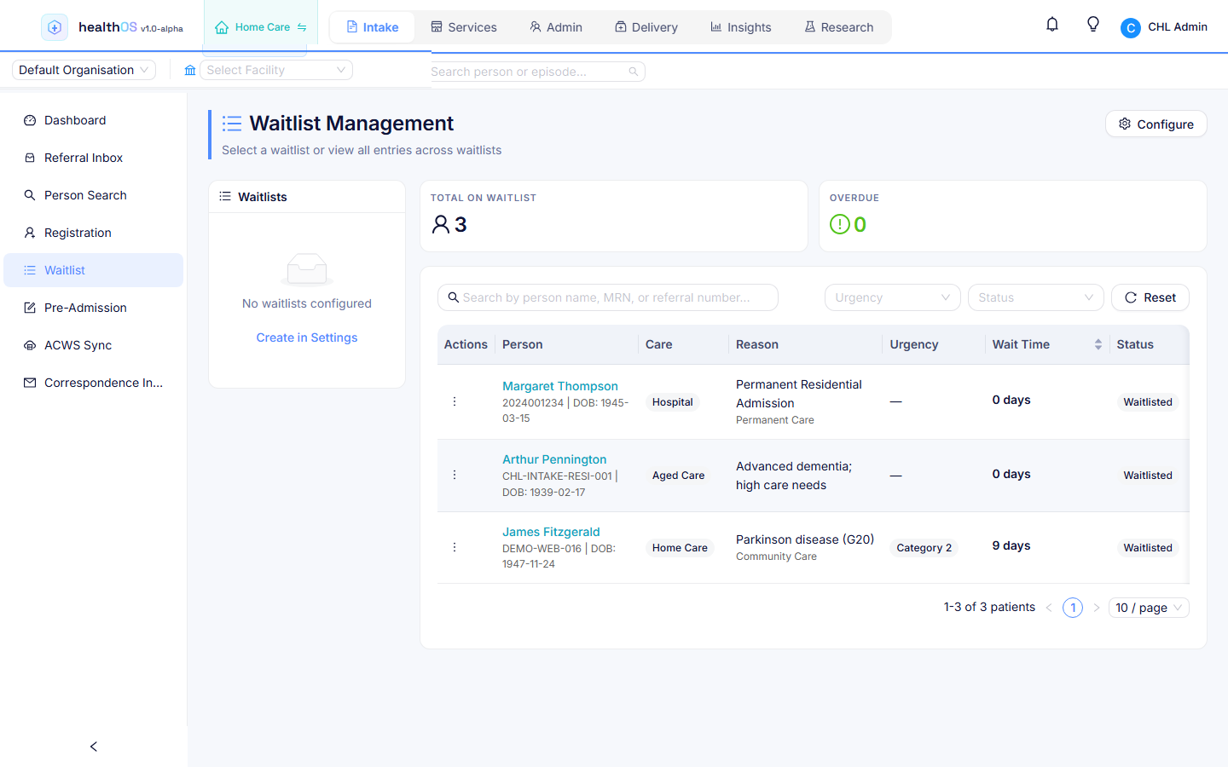Screen dimensions: 1228x767
Task: Click the search magnifier in person search bar
Action: tap(634, 72)
